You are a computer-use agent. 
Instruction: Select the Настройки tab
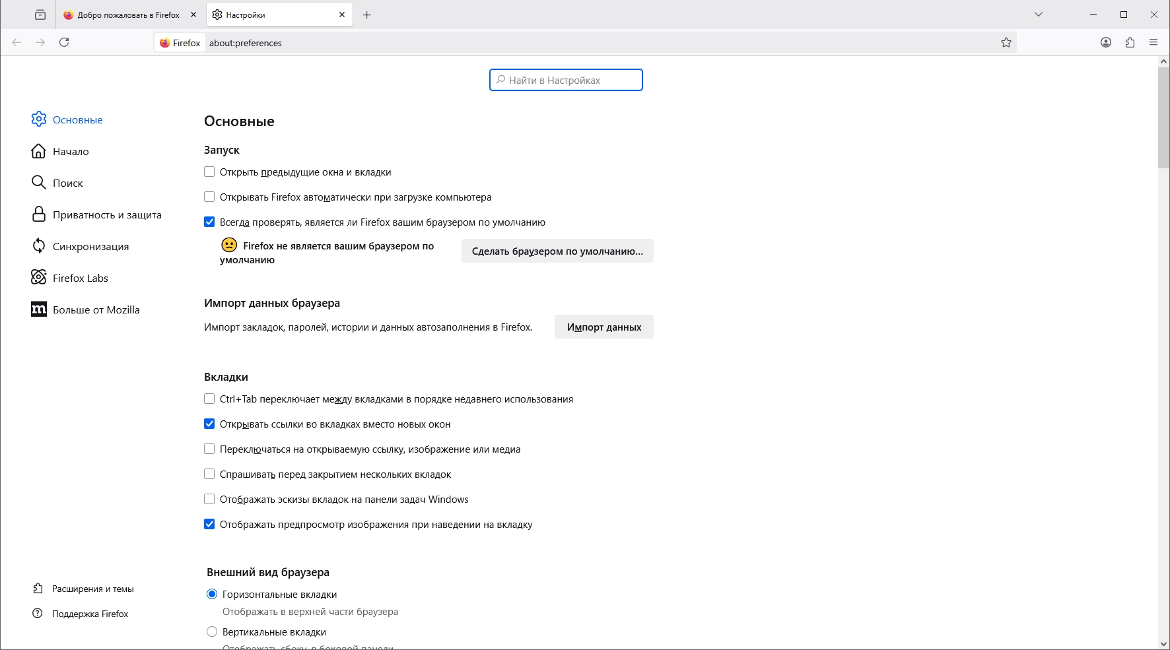(279, 15)
